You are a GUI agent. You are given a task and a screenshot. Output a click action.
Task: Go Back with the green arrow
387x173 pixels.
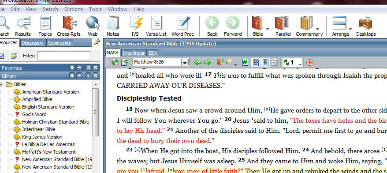click(x=212, y=26)
